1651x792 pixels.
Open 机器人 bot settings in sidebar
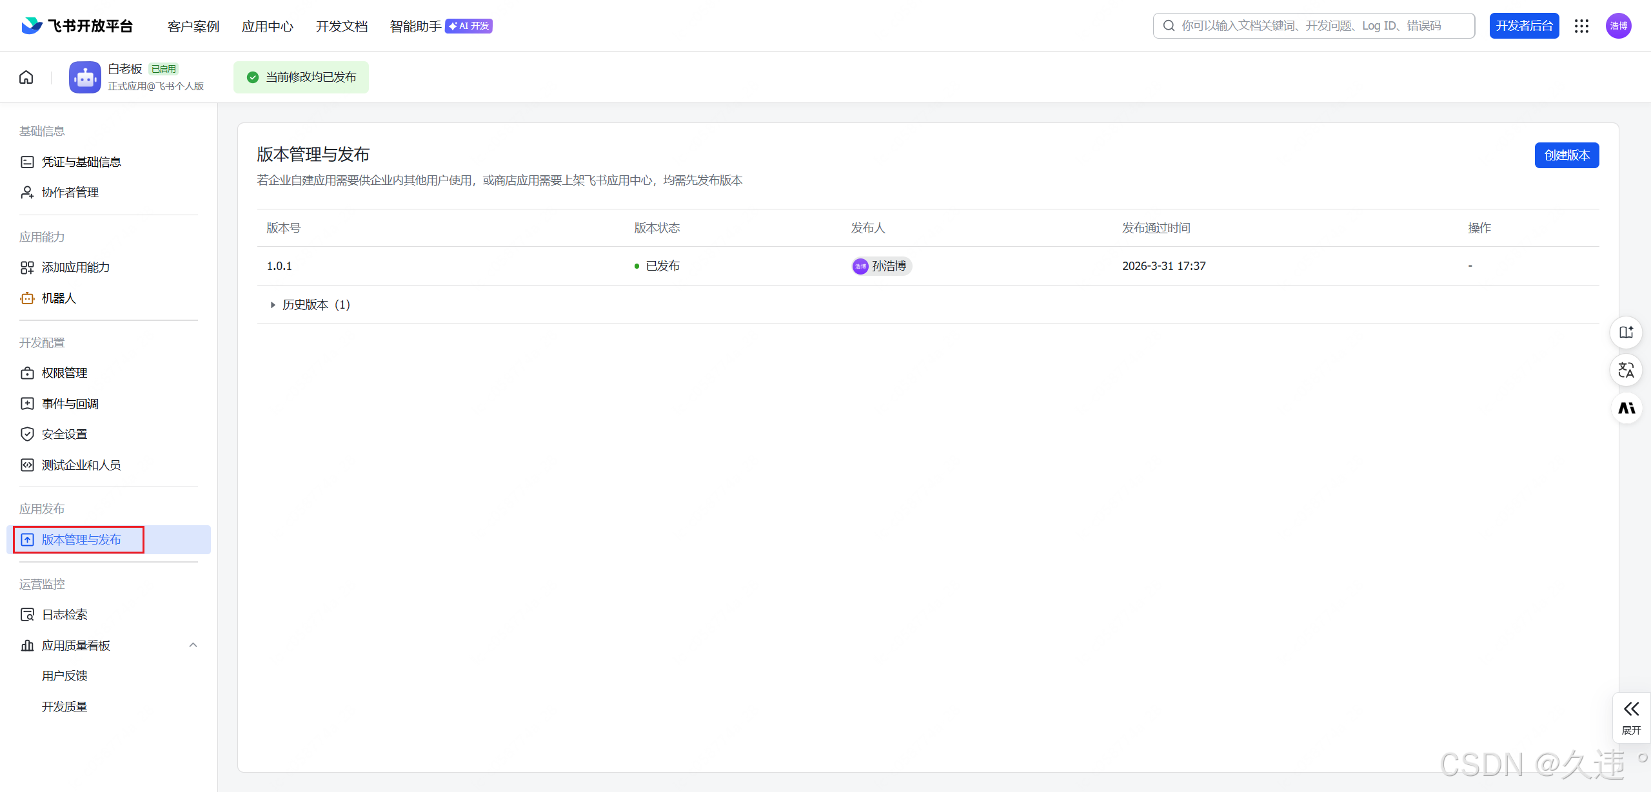pyautogui.click(x=59, y=298)
